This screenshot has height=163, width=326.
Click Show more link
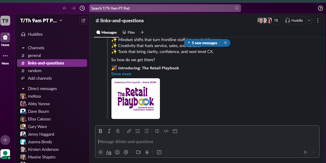pos(121,74)
